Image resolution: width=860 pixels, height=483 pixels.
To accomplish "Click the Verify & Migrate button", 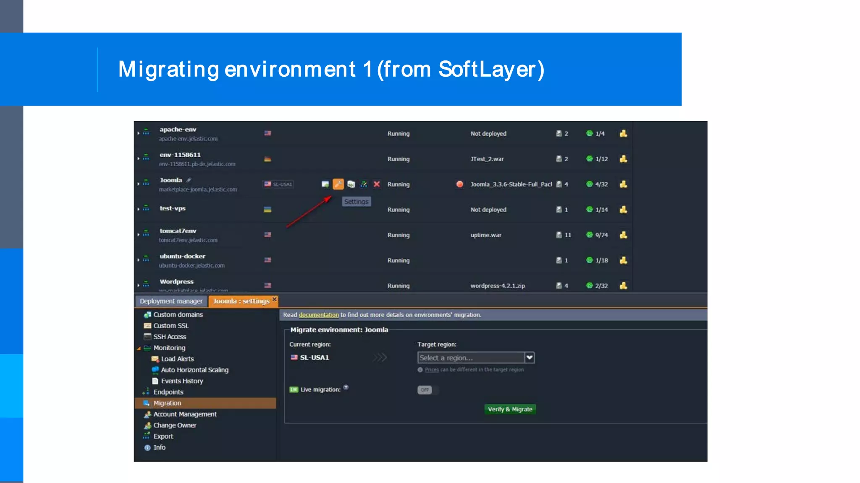I will pyautogui.click(x=510, y=409).
